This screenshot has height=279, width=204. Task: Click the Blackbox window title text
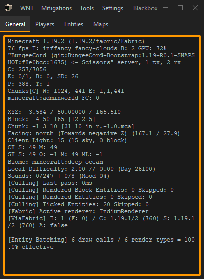pyautogui.click(x=145, y=8)
